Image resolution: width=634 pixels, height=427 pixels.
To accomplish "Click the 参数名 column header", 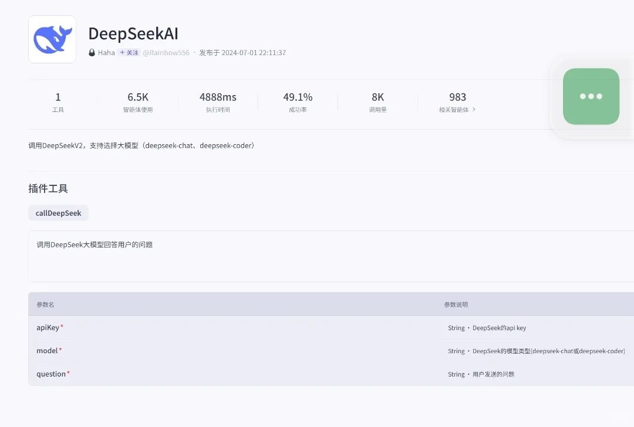I will (x=45, y=304).
